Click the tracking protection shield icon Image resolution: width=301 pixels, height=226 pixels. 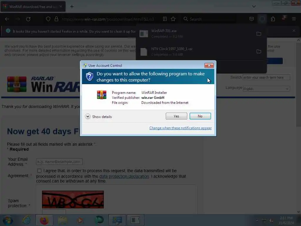(48, 19)
